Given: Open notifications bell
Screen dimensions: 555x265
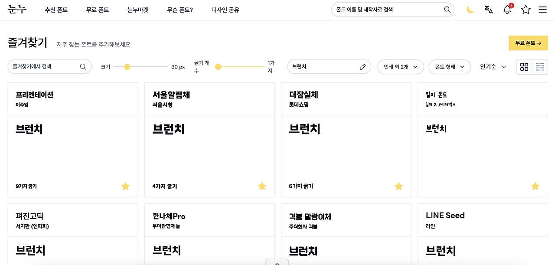Looking at the screenshot, I should tap(507, 10).
